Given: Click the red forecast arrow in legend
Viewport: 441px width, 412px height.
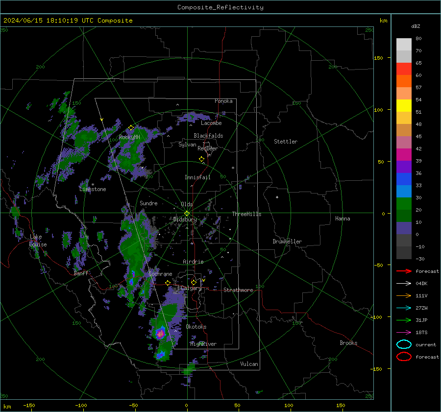Looking at the screenshot, I should pos(404,271).
